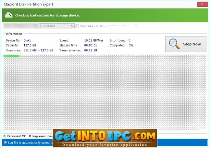The width and height of the screenshot is (210, 148).
Task: Click the Log file is automatically saved message
Action: click(x=31, y=143)
